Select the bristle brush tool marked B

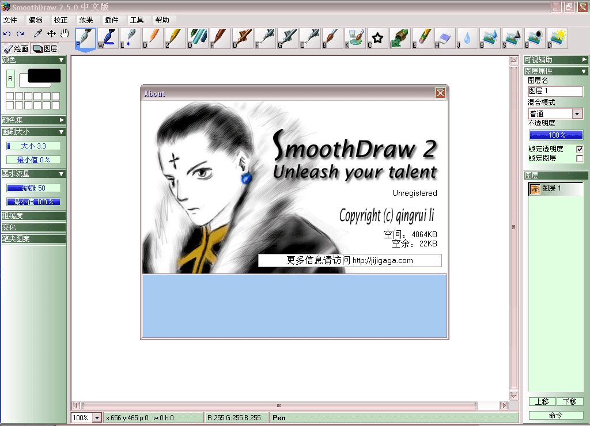point(332,39)
